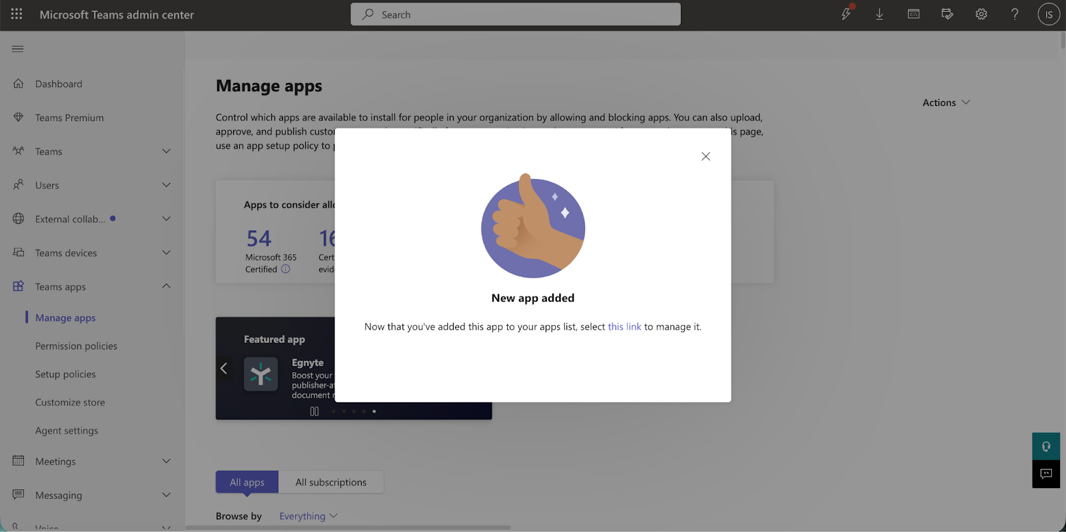Open Manage apps in sidebar
The width and height of the screenshot is (1066, 532).
(x=65, y=318)
